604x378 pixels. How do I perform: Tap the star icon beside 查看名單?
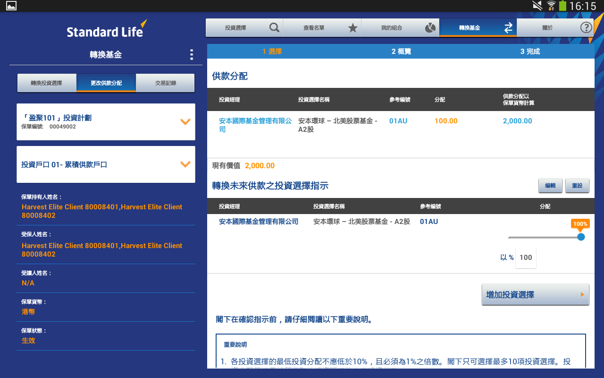pos(352,28)
